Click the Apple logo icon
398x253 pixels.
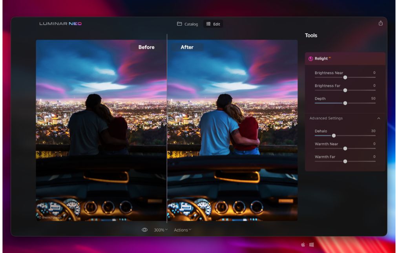click(303, 244)
